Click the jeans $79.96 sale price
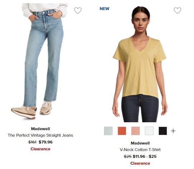The image size is (194, 169). coord(46,142)
